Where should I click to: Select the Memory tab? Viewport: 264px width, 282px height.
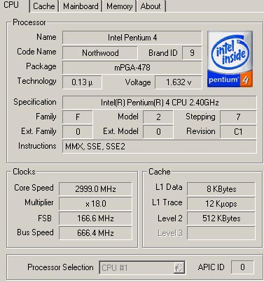(119, 6)
